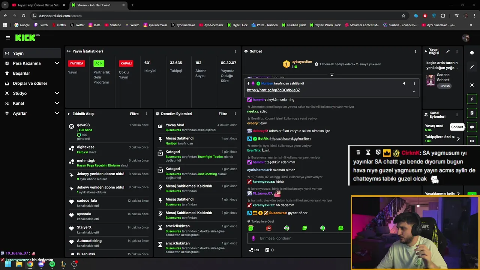The width and height of the screenshot is (480, 270).
Task: Open Etkinlik Akışı panel three-dot menu
Action: coord(147,114)
